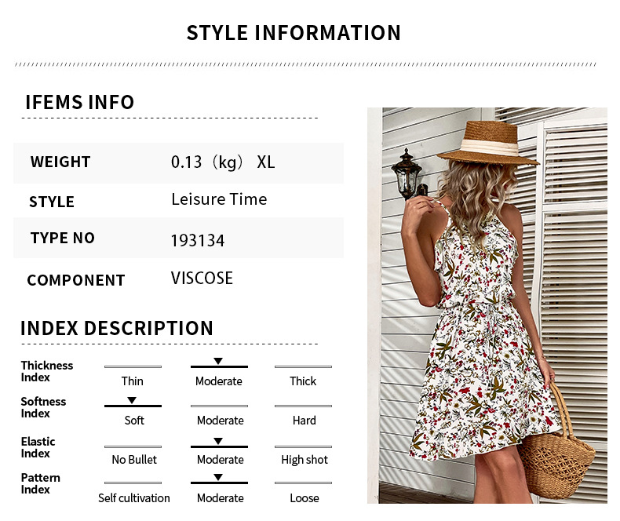Select the WEIGHT label

pyautogui.click(x=60, y=162)
